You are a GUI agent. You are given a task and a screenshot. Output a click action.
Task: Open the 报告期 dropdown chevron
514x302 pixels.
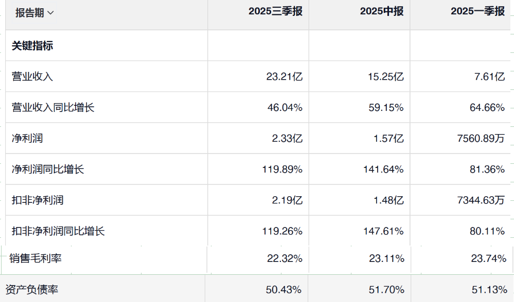[x=50, y=13]
